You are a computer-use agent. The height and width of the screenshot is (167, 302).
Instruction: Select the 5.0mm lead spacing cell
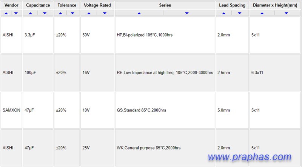click(x=232, y=110)
